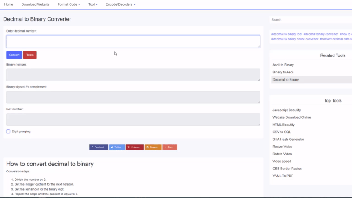Open Download Website in the navbar

(x=35, y=4)
